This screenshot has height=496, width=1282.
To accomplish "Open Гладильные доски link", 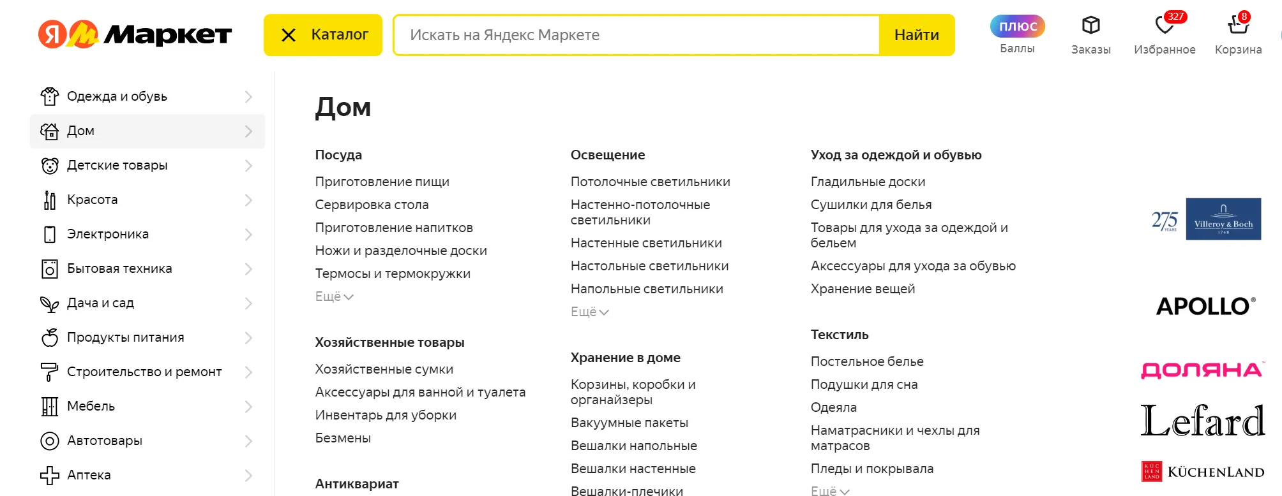I will point(868,182).
